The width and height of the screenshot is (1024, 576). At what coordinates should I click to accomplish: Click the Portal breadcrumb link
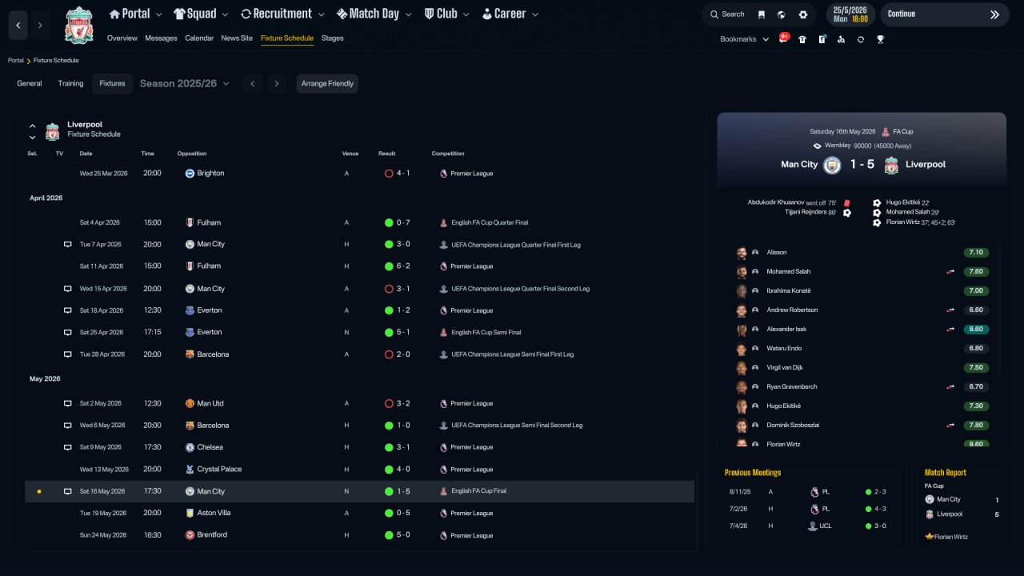[16, 61]
